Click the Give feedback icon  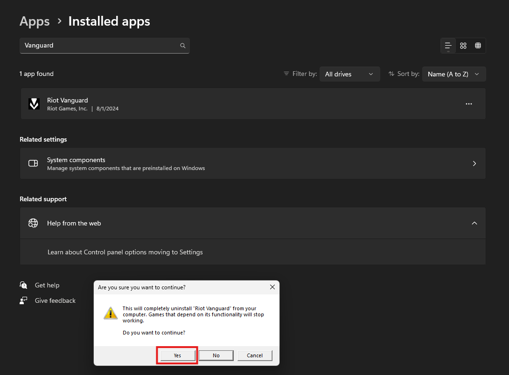[23, 300]
